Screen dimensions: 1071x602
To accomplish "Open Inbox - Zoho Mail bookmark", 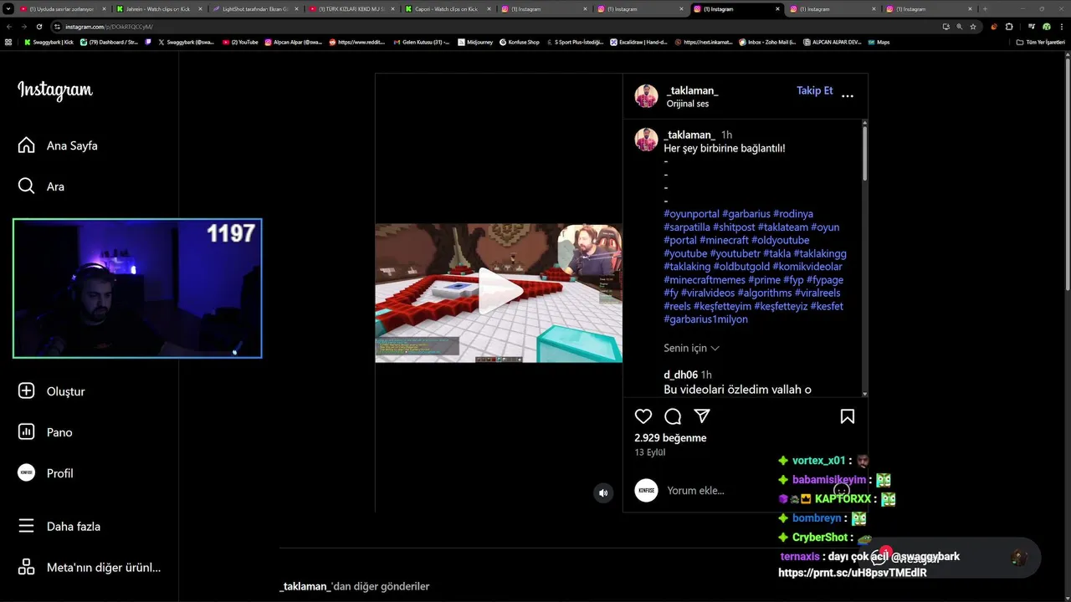I will coord(767,42).
